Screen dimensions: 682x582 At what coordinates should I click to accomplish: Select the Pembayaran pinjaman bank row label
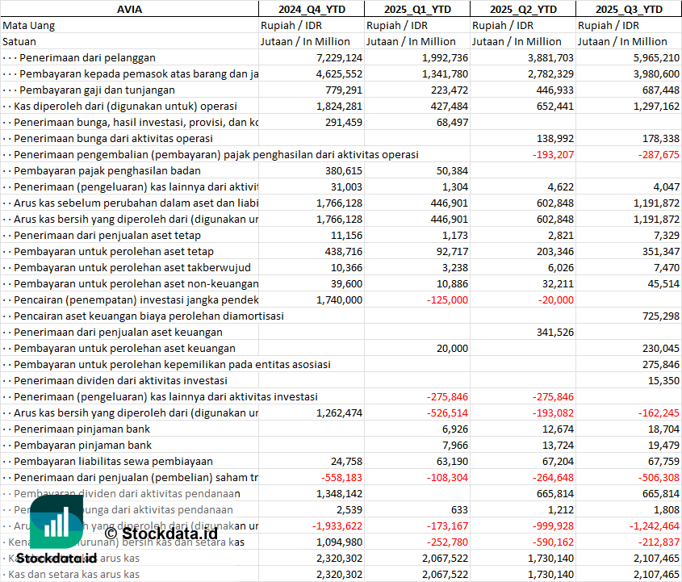point(82,445)
